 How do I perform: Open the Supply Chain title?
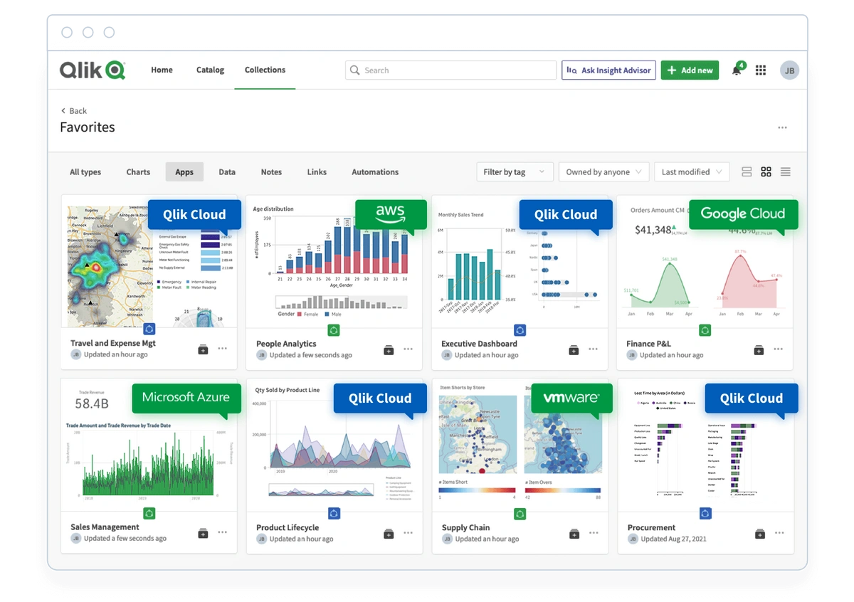click(465, 527)
